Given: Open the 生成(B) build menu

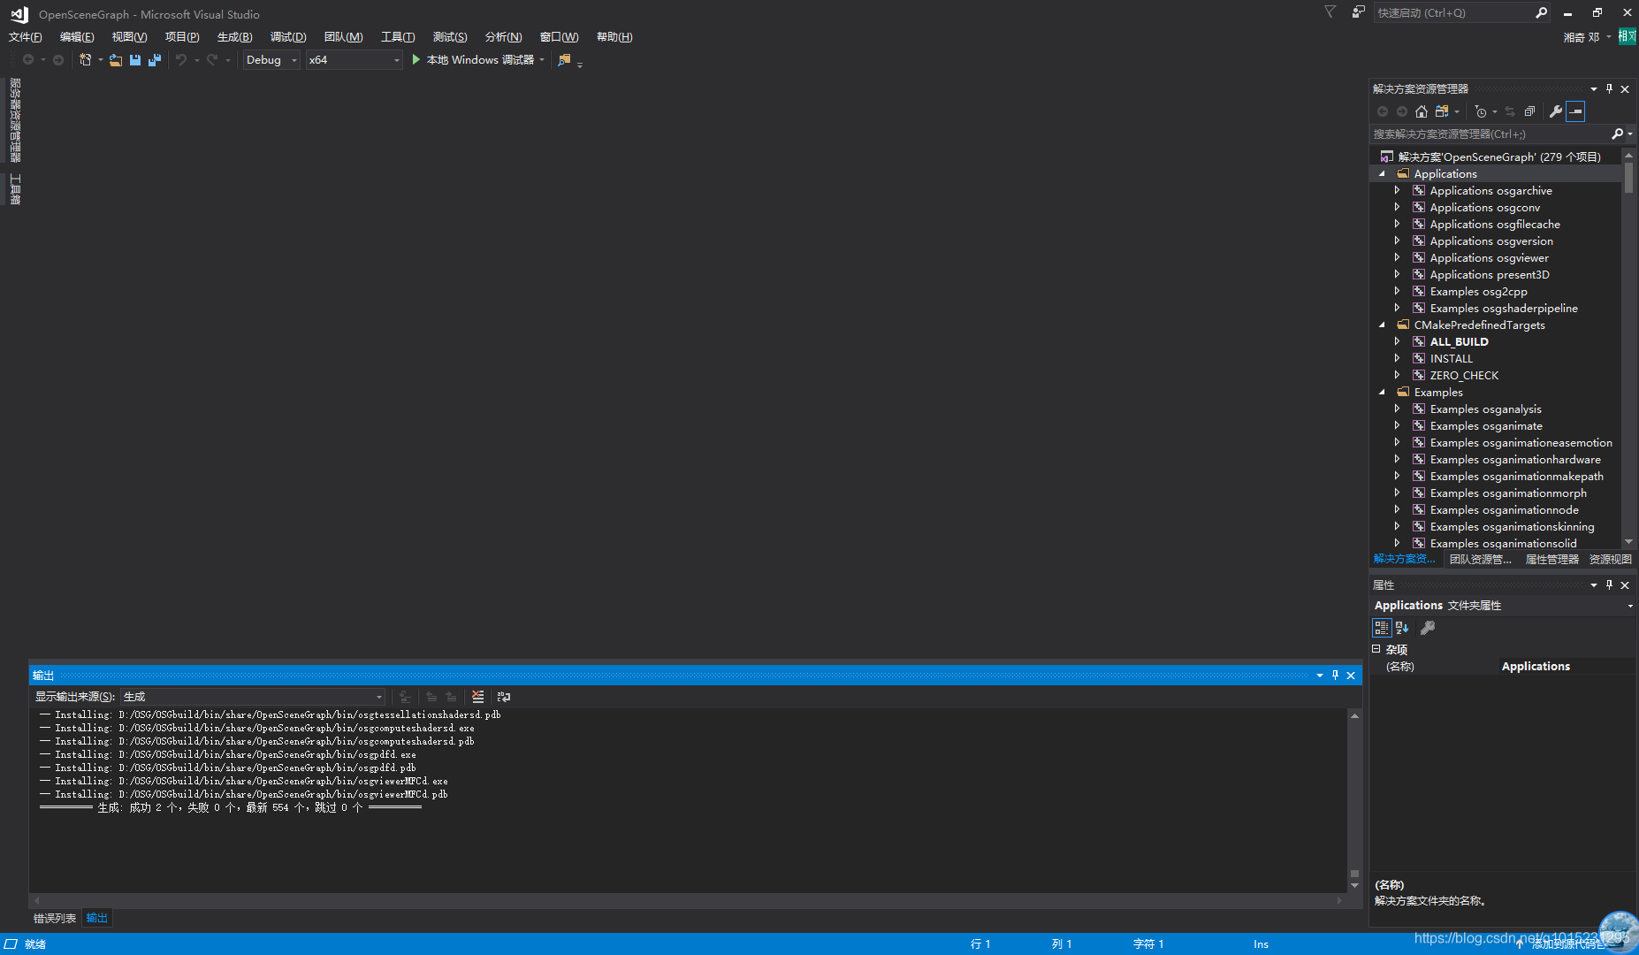Looking at the screenshot, I should 234,37.
